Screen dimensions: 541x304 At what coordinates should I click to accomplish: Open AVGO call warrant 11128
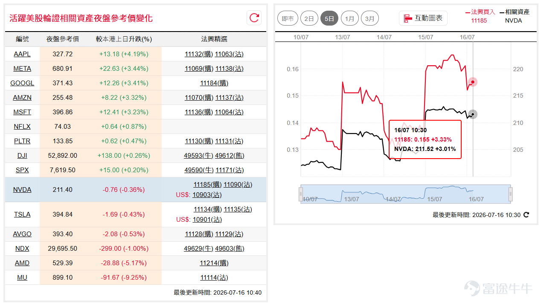point(199,234)
